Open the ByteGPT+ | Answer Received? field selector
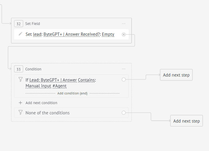 72,34
